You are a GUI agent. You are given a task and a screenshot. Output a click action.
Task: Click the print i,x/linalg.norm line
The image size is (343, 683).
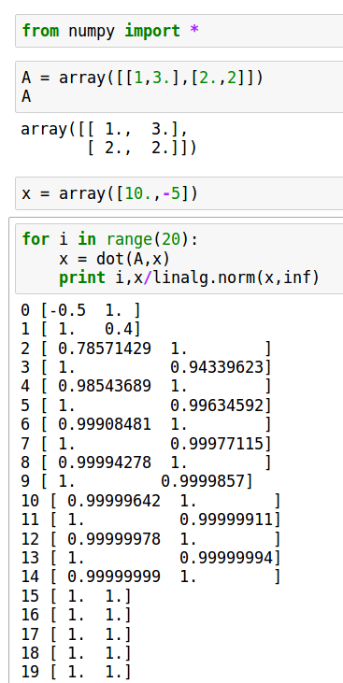[190, 277]
